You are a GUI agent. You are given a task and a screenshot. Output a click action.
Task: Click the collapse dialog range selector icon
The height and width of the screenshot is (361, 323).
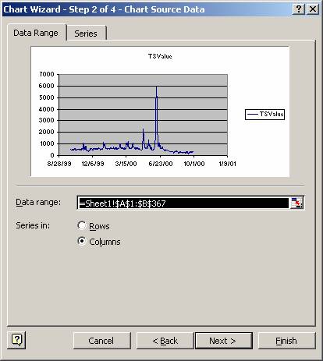296,203
